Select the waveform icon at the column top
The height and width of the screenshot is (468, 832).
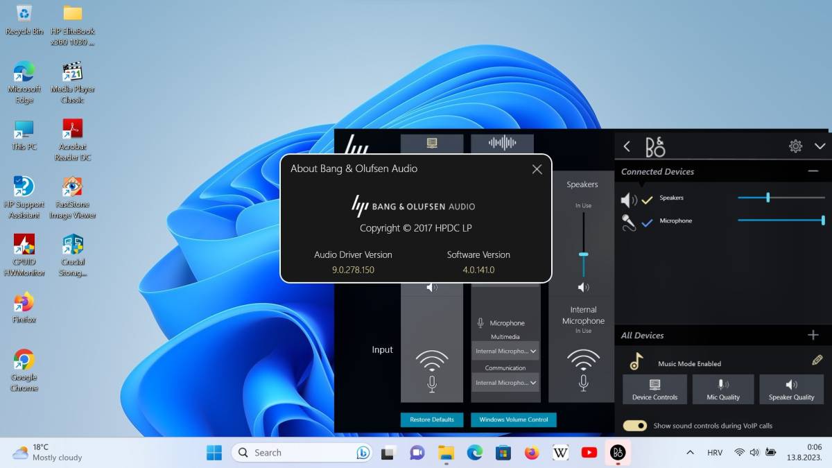[x=502, y=143]
